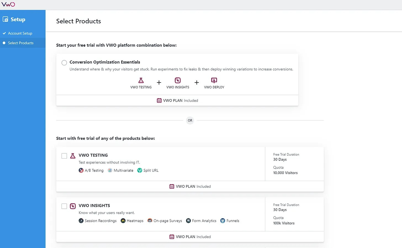This screenshot has width=402, height=248.
Task: Click 30 Days duration in VWO Insights card
Action: pos(280,210)
